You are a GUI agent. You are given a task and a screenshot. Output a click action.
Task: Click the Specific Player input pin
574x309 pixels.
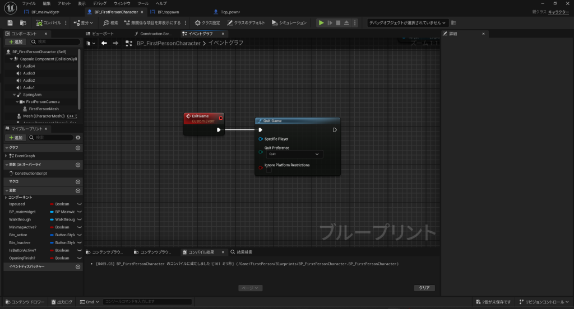pos(261,139)
